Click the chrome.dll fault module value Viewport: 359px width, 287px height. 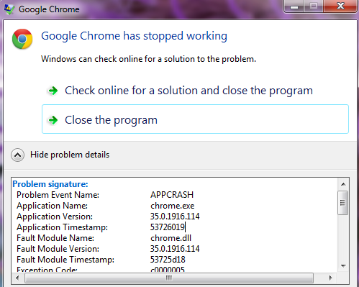171,238
